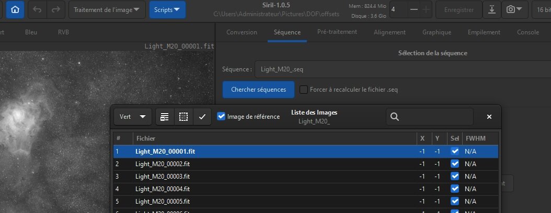Click the list rows toggle icon
Viewport: 551px width, 213px height.
pos(165,117)
